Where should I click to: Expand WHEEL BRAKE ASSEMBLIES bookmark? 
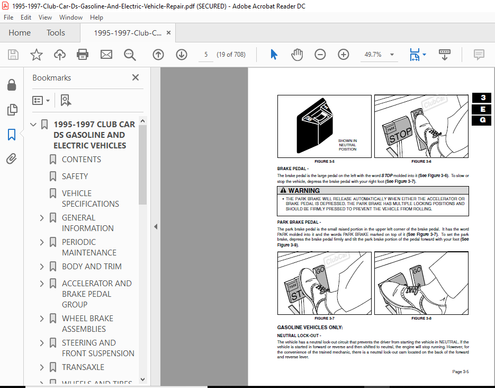[x=42, y=319]
